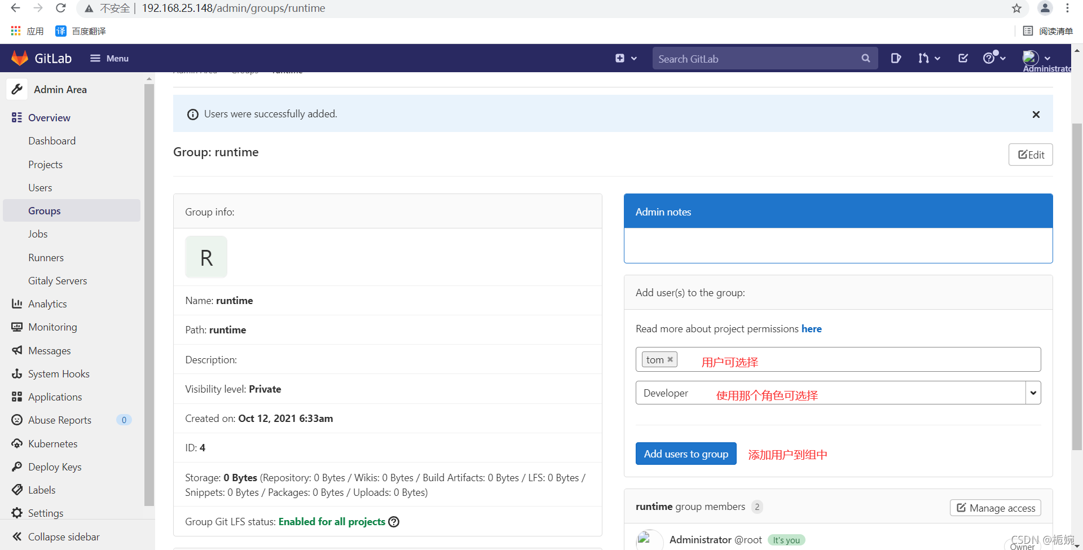Open the browser profile icon

pos(1045,8)
